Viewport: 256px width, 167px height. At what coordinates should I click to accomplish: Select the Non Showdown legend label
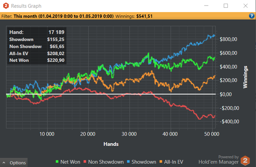(106, 162)
